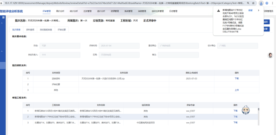Download the 新增石牌站F25 project file
Image resolution: width=276 pixels, height=135 pixels.
click(236, 111)
